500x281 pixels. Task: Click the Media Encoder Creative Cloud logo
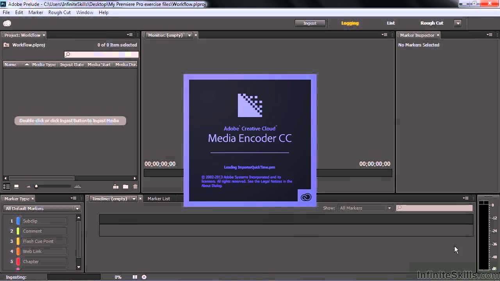[306, 196]
